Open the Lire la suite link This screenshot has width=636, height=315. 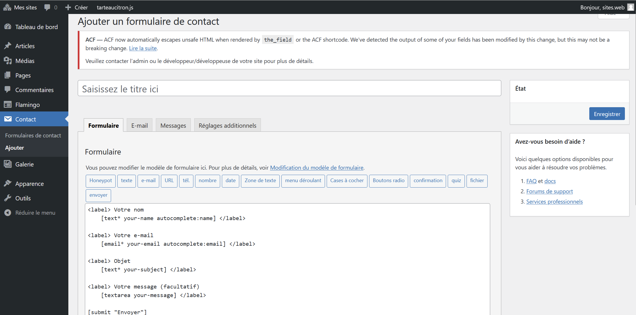point(143,48)
